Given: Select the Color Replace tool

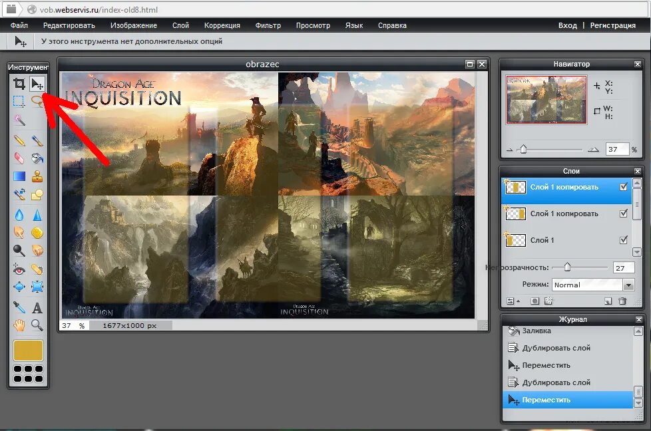Looking at the screenshot, I should click(x=19, y=194).
